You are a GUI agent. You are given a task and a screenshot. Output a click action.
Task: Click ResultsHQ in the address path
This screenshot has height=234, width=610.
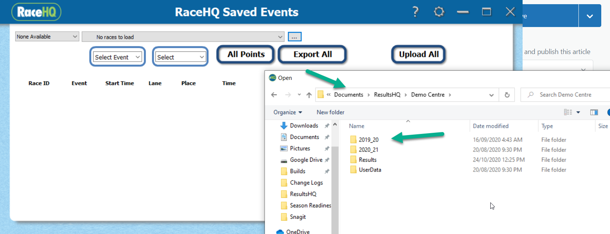pos(387,95)
